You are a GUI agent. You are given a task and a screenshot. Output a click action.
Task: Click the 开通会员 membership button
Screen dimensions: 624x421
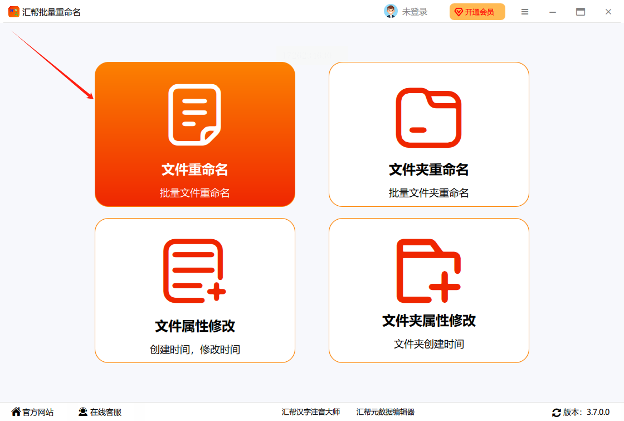[x=477, y=12]
